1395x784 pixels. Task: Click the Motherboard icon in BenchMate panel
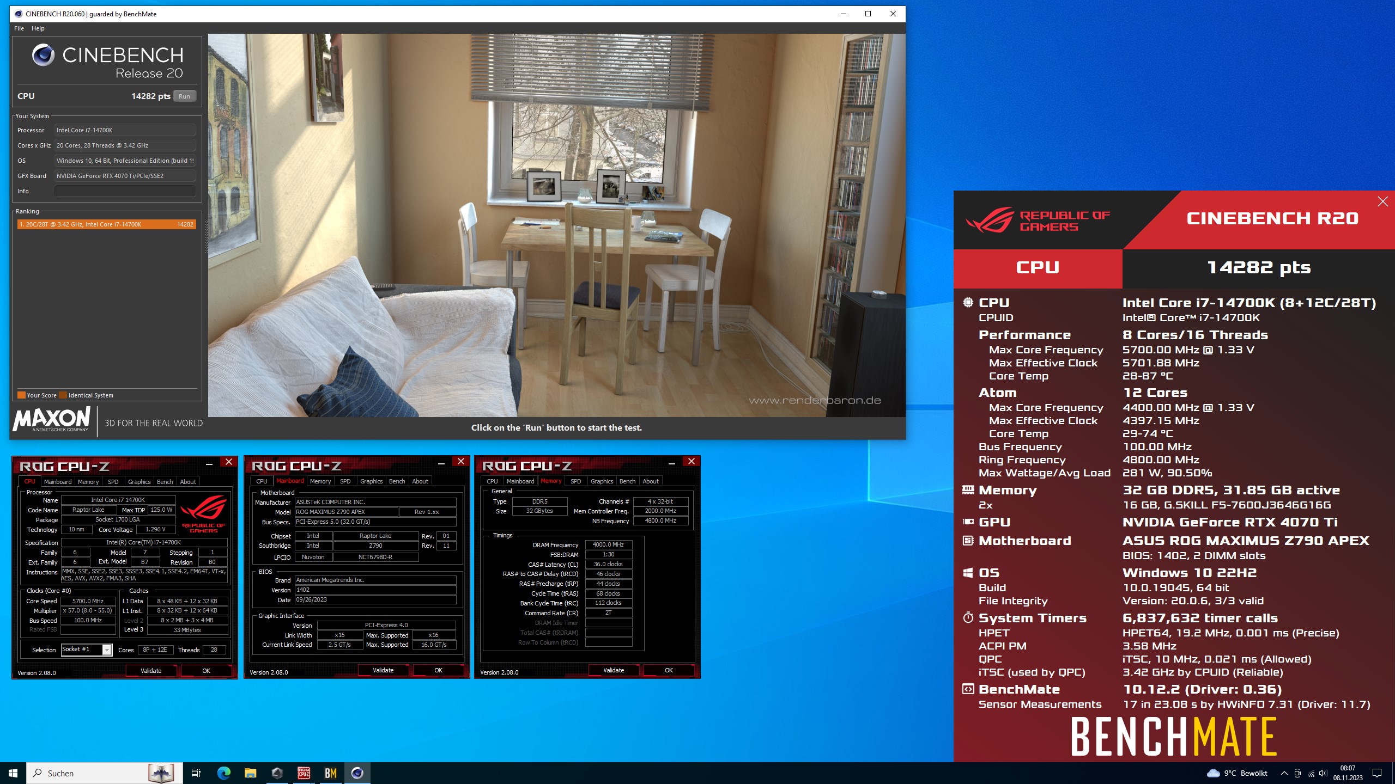tap(968, 541)
